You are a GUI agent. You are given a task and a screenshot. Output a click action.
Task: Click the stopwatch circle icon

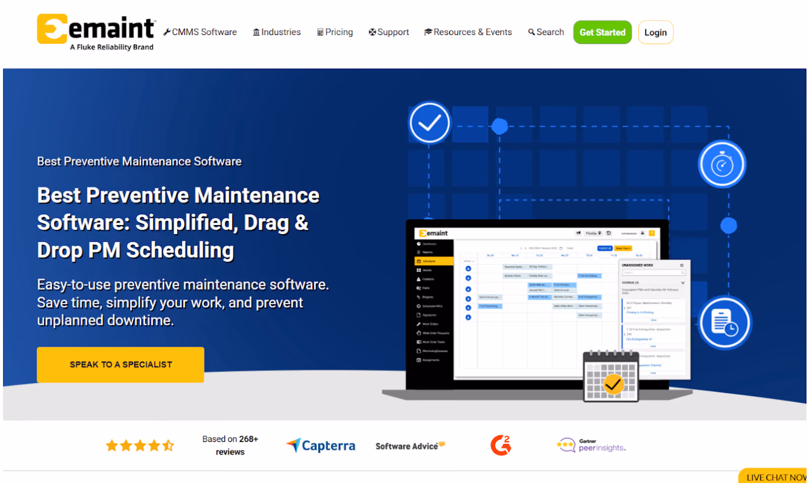(722, 164)
